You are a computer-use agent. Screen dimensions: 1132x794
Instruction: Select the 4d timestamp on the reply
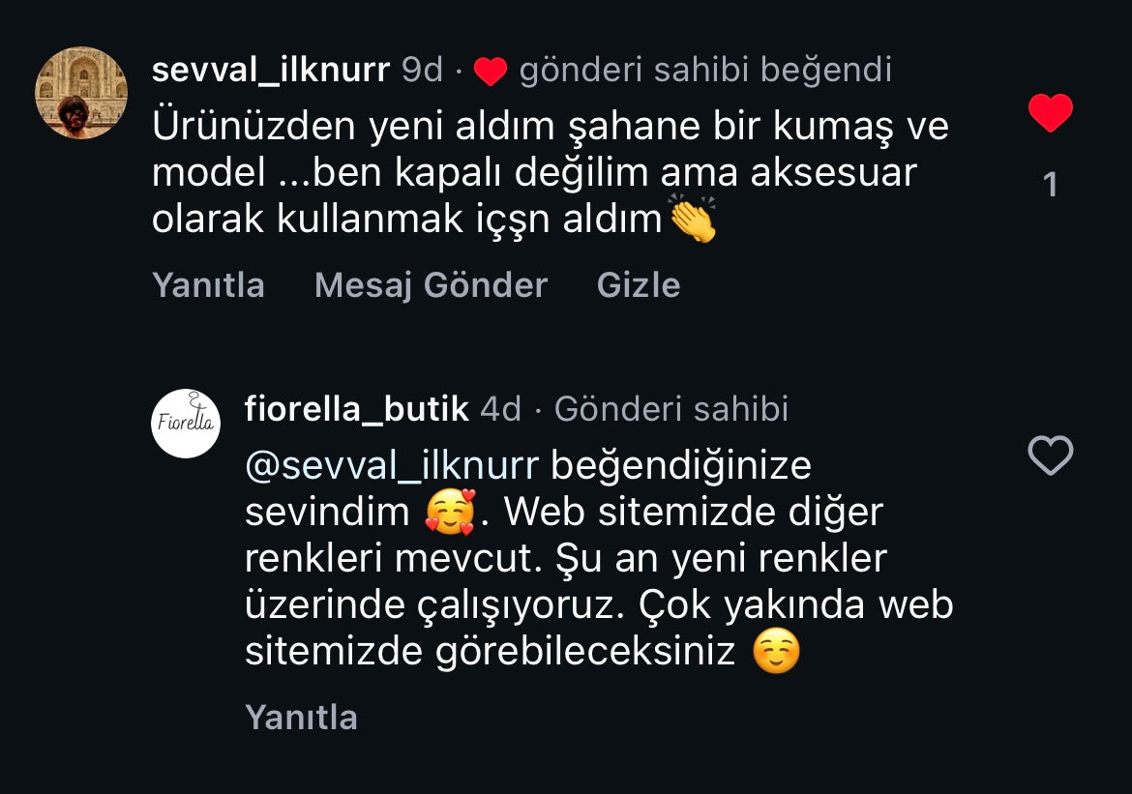[500, 409]
